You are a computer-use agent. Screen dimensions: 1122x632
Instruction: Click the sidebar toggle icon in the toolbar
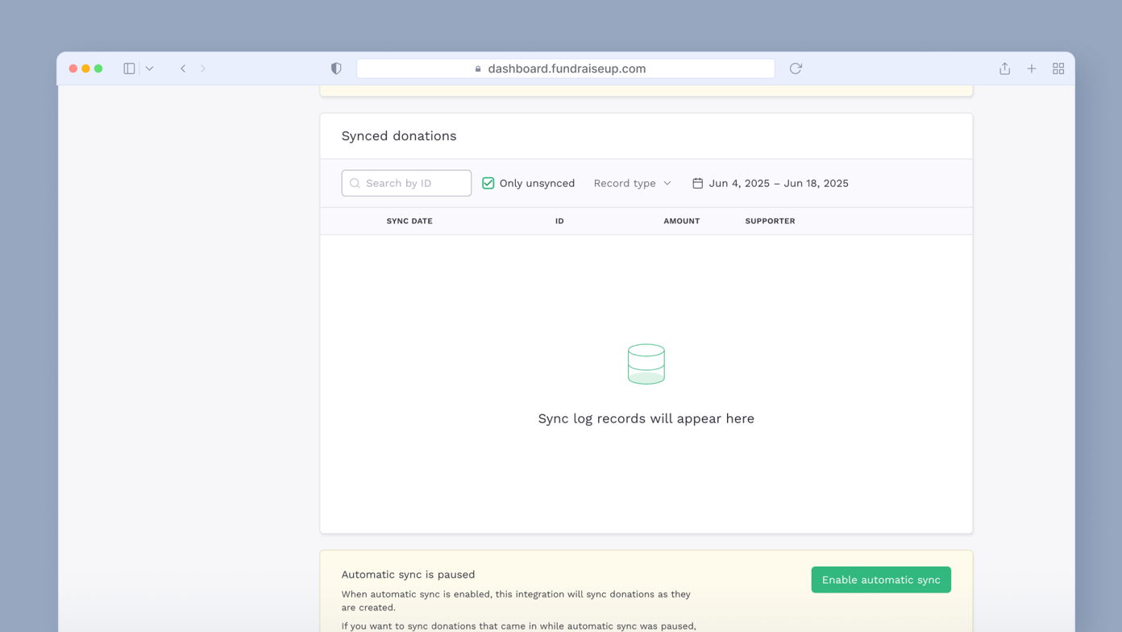point(128,69)
